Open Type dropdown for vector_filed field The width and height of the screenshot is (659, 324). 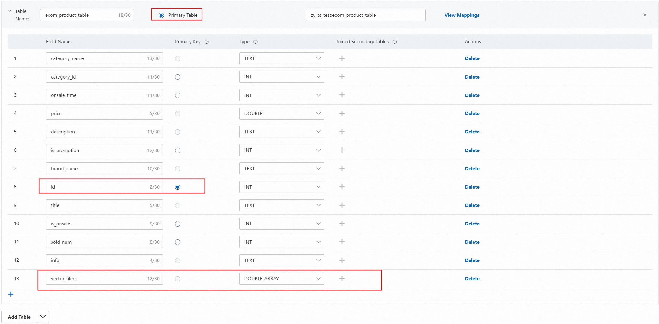tap(281, 279)
